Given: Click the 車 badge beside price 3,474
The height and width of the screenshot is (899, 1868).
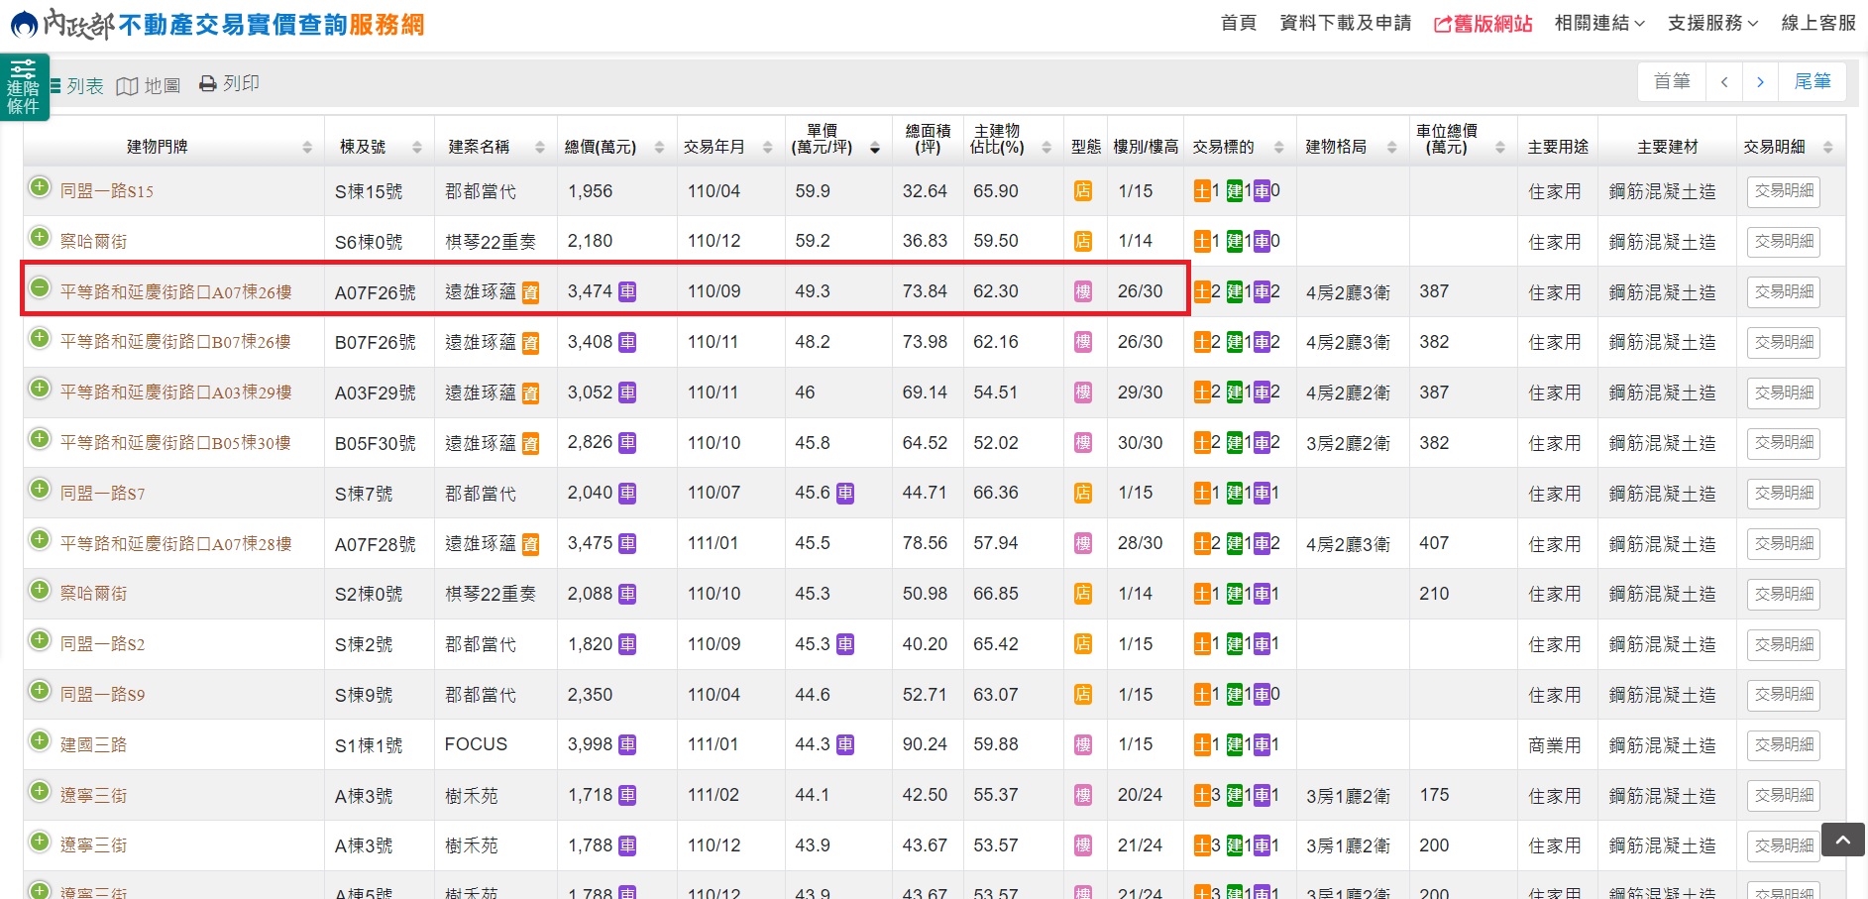Looking at the screenshot, I should point(627,291).
